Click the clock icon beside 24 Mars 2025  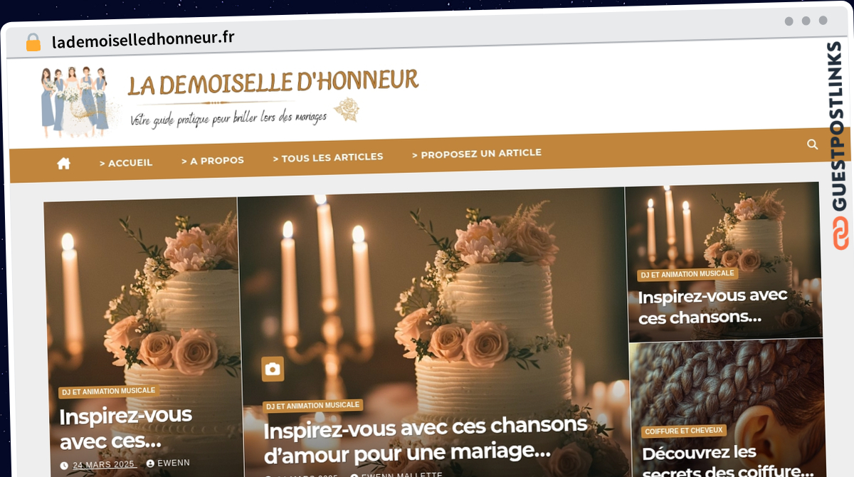[64, 466]
